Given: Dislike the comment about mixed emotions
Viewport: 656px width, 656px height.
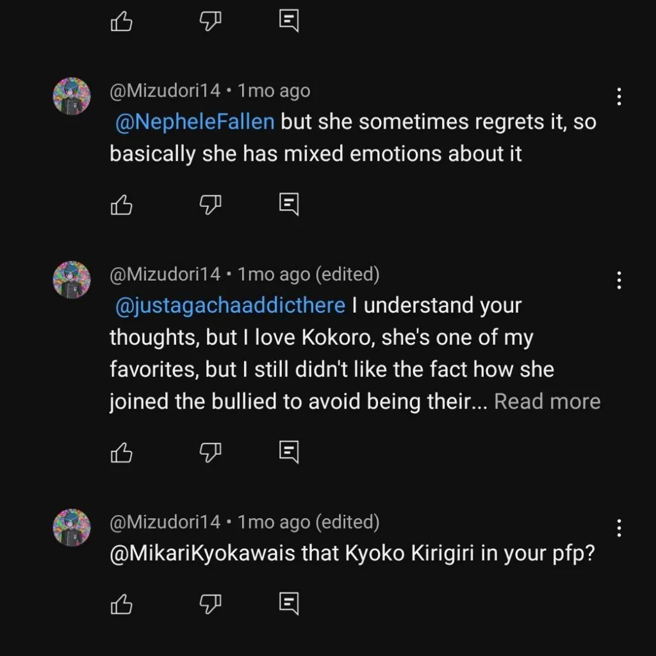Looking at the screenshot, I should [209, 205].
